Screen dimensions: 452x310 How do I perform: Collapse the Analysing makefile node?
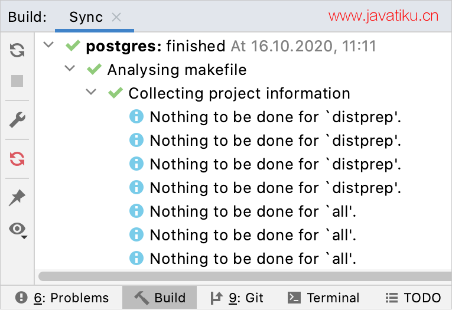(70, 68)
